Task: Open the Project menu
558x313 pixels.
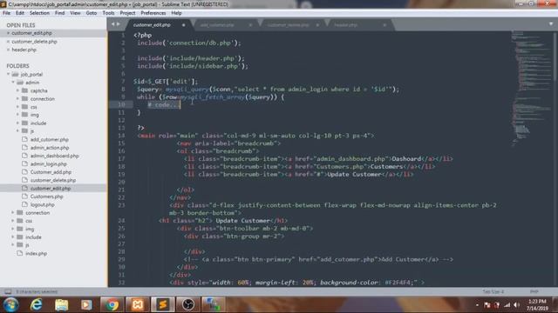Action: pyautogui.click(x=127, y=13)
